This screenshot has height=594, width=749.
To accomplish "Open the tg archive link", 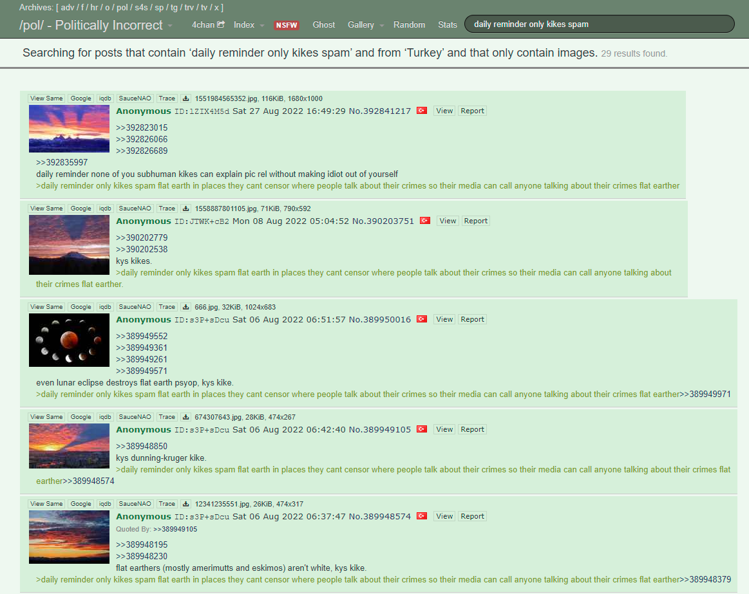I will [x=174, y=8].
